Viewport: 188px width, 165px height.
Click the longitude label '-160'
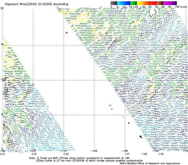[x=125, y=151]
